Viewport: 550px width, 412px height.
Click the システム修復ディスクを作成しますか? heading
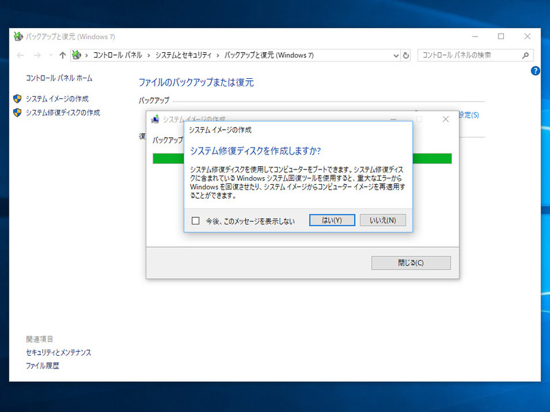tap(255, 151)
